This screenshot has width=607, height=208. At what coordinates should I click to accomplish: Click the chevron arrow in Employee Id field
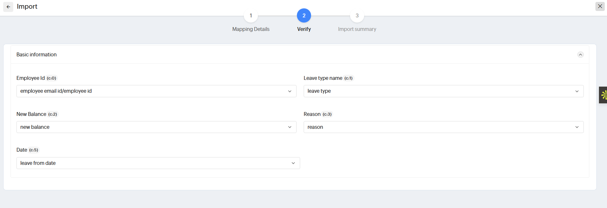click(290, 91)
